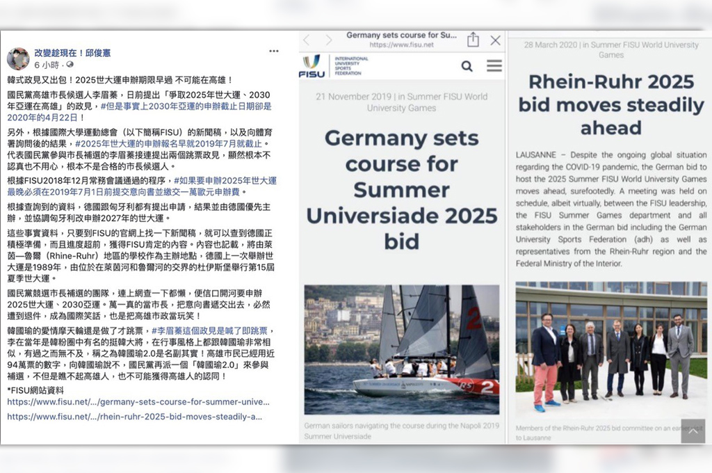Click the post timestamp 6 小時
Viewport: 712px width, 473px height.
tap(47, 65)
